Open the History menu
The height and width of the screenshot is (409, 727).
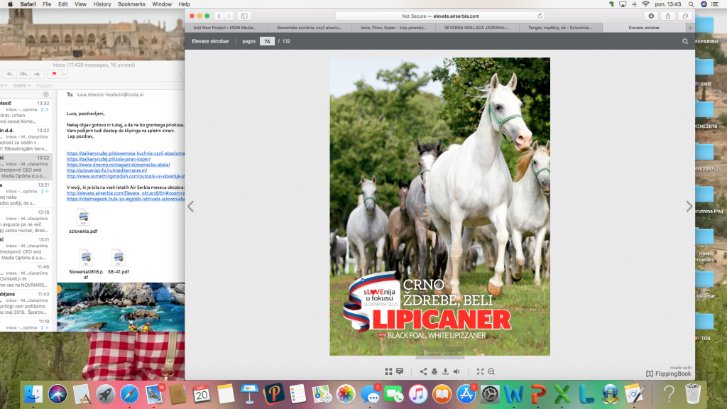pyautogui.click(x=102, y=4)
